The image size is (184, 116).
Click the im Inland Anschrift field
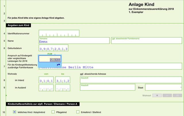pyautogui.click(x=131, y=80)
